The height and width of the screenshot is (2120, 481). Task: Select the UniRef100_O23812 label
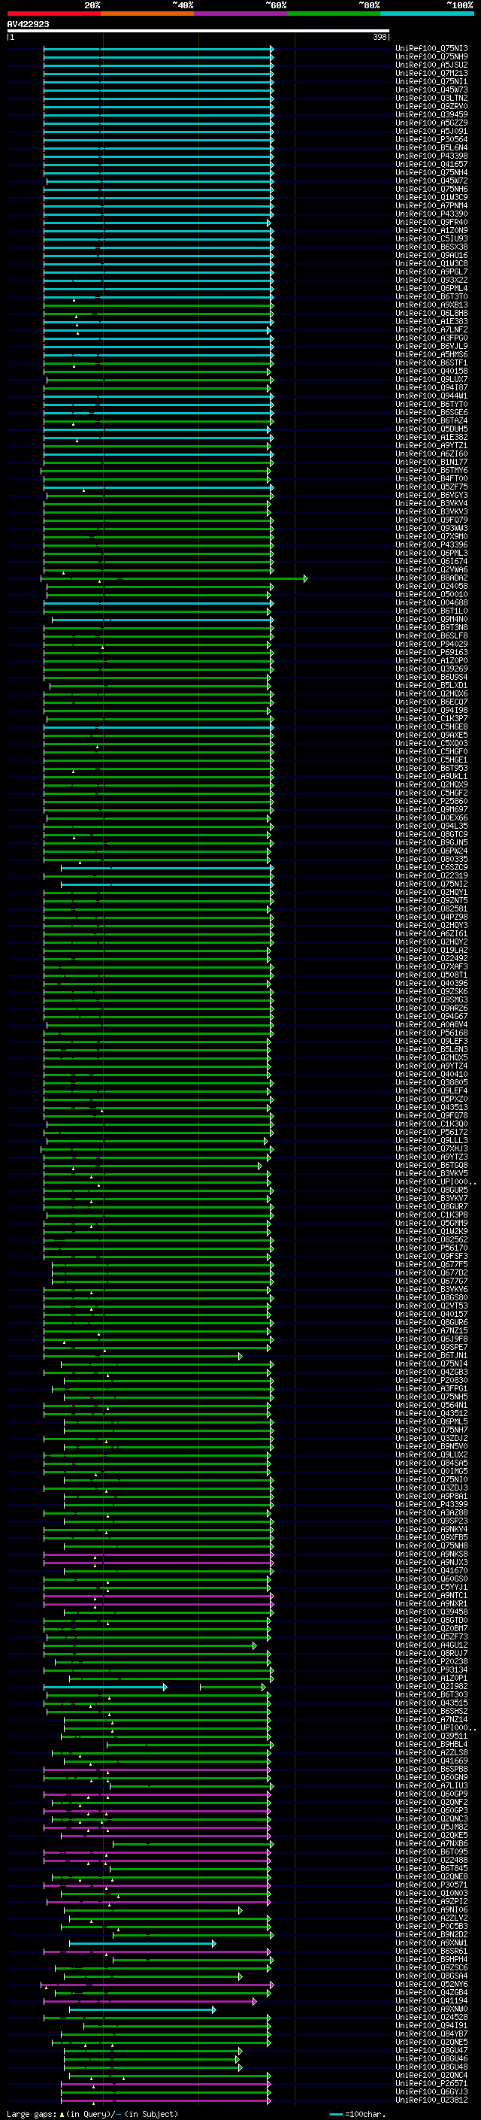point(431,2100)
